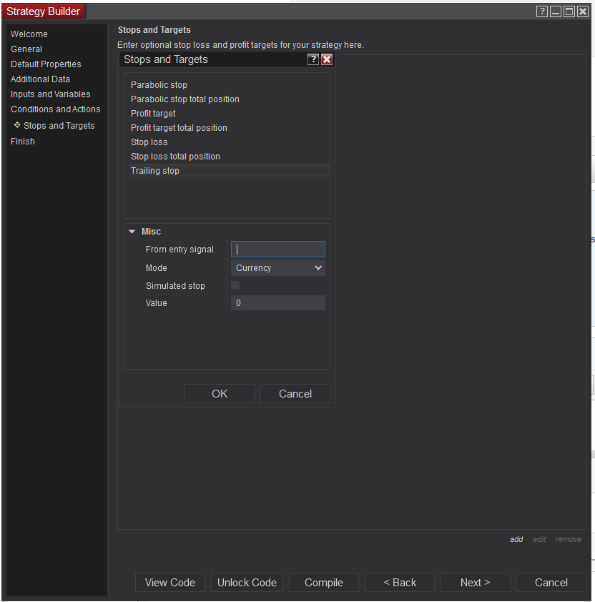Confirm the dialog with OK
Viewport: 595px width, 602px height.
coord(220,393)
